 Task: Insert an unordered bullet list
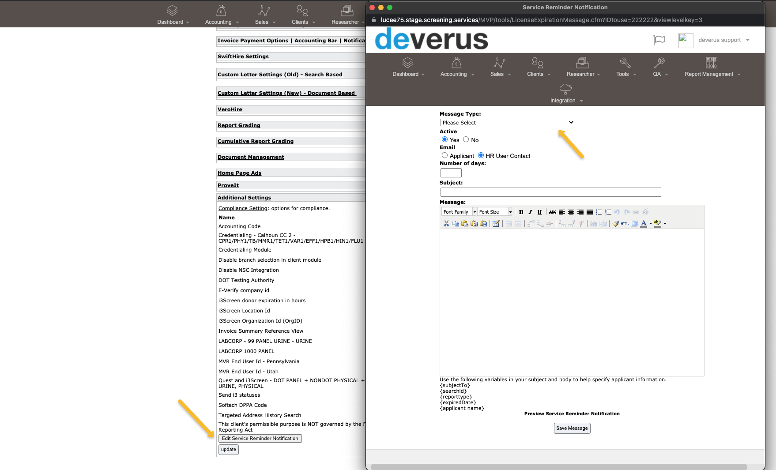[599, 212]
